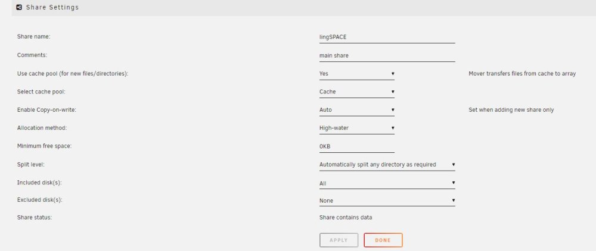Open the Included disk(s) dropdown
Viewport: 596px width, 251px height.
click(387, 183)
